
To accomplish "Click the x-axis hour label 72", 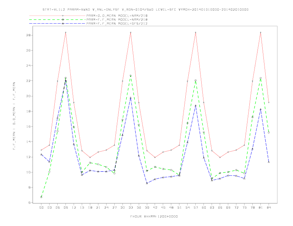I will point(236,208).
